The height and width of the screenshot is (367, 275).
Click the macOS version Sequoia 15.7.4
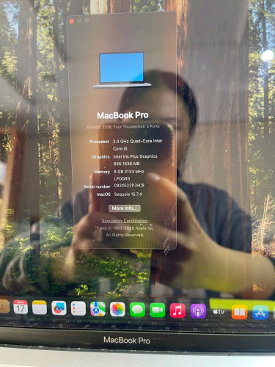pyautogui.click(x=128, y=195)
